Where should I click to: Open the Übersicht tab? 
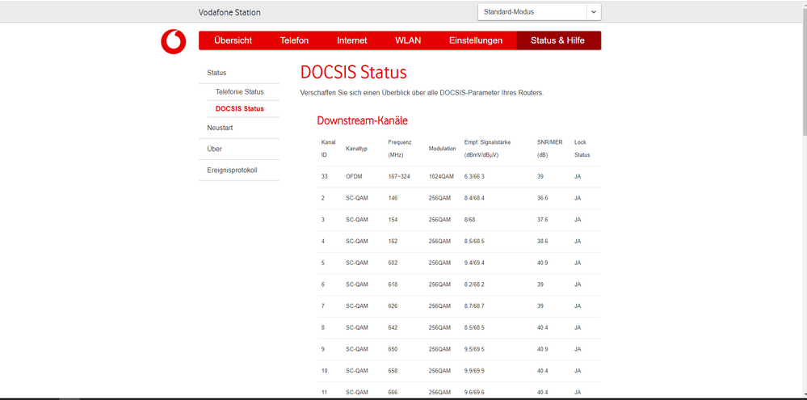[233, 40]
